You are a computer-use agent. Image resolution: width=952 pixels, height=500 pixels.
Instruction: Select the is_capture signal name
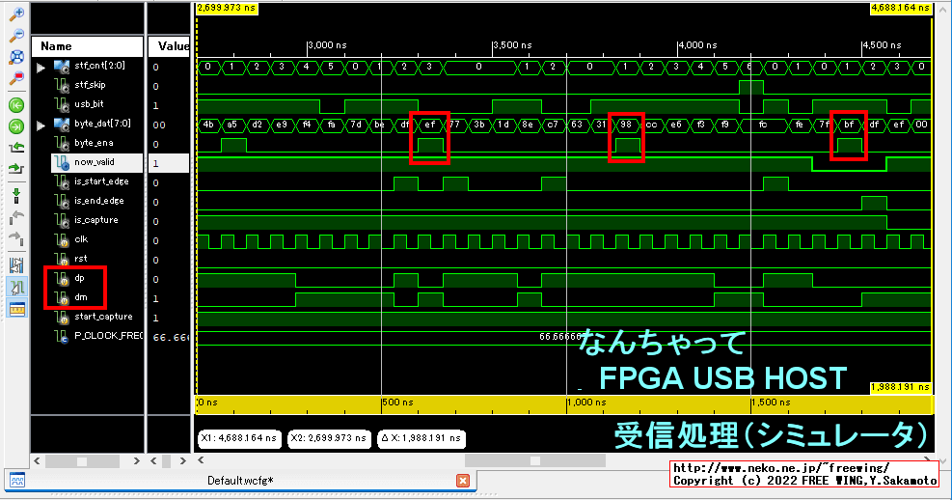(x=95, y=220)
